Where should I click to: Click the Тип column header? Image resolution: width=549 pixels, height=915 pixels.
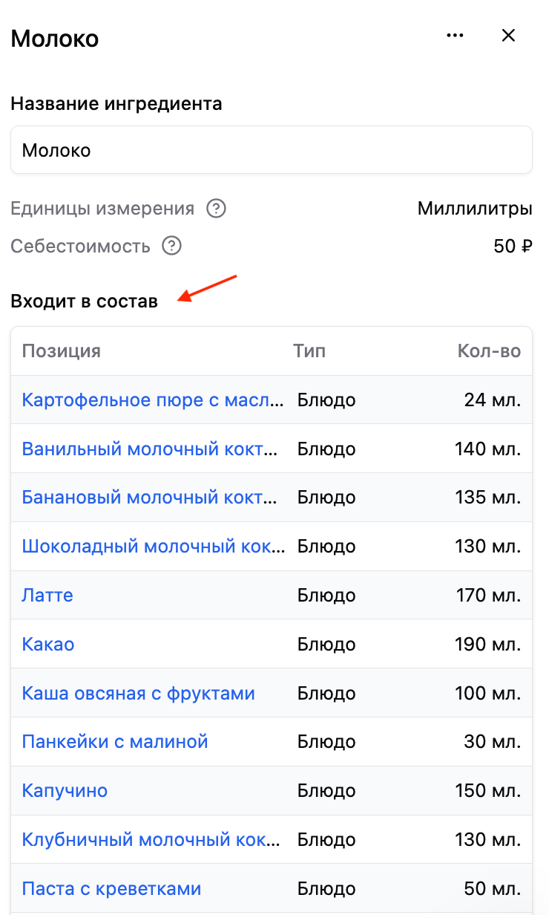pos(309,351)
